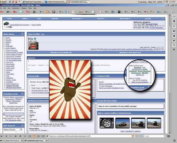Close the Concealed Hitch Receive tab

pyautogui.click(x=22, y=141)
